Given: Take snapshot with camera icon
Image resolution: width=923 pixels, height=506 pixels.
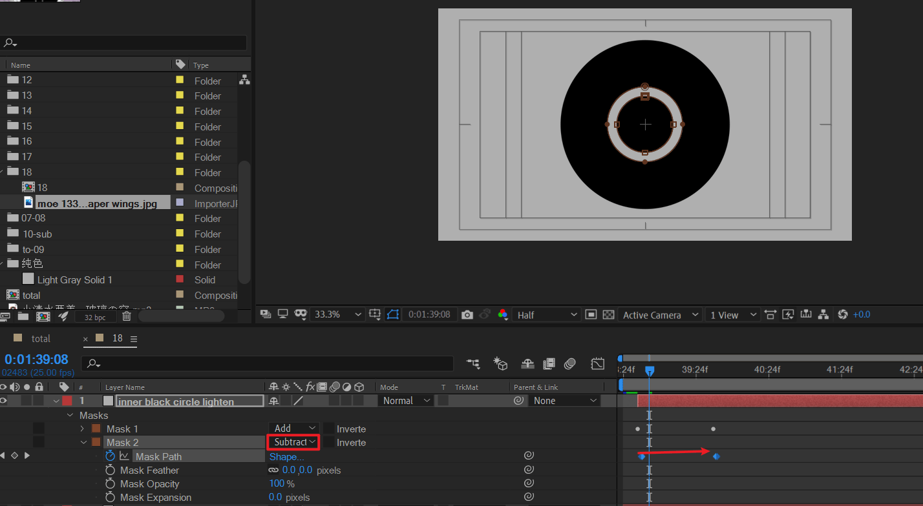Looking at the screenshot, I should click(467, 315).
